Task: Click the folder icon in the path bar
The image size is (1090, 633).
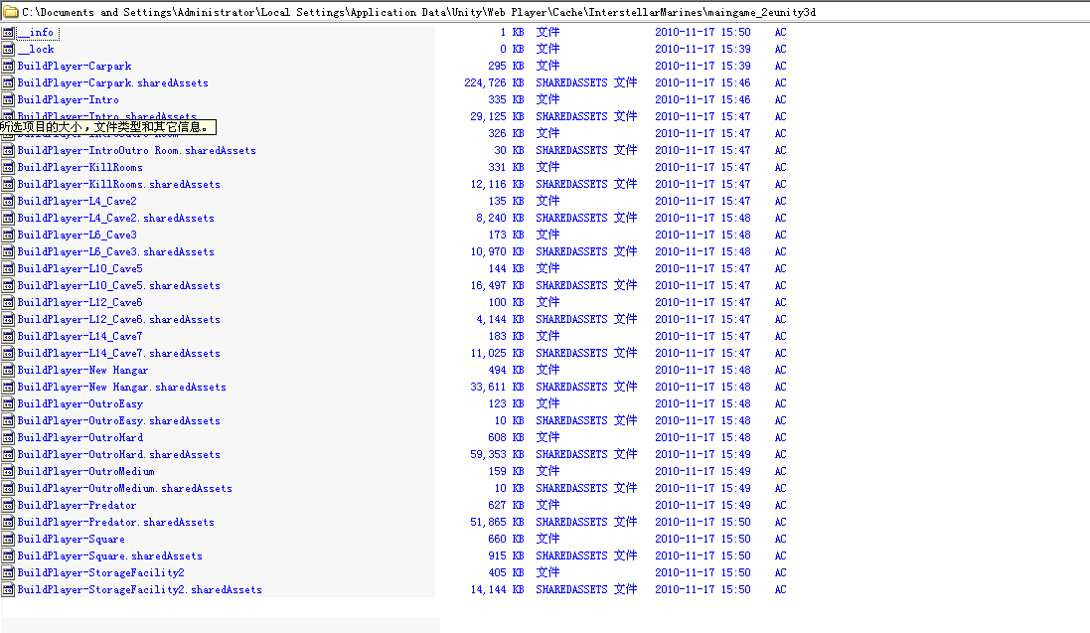Action: coord(9,12)
